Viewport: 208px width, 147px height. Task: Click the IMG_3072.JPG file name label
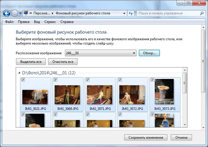coord(132,109)
